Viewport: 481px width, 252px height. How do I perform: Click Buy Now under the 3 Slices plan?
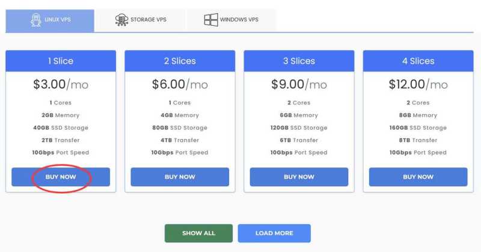coord(299,177)
